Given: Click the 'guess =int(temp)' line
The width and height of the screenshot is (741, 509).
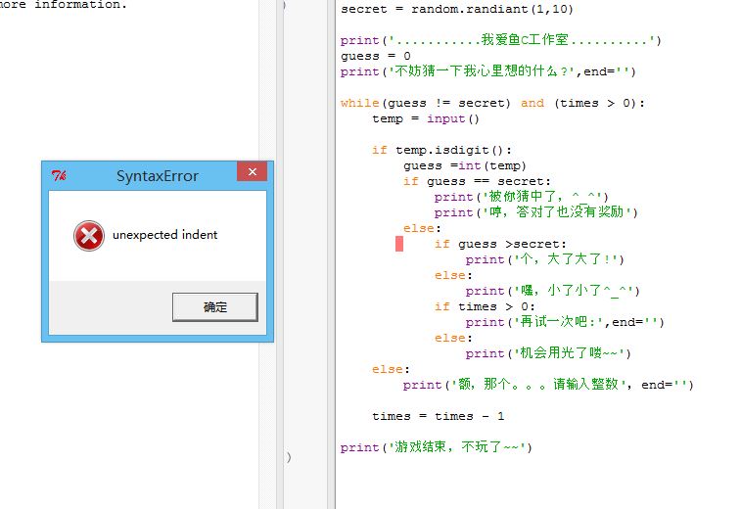Looking at the screenshot, I should [465, 165].
